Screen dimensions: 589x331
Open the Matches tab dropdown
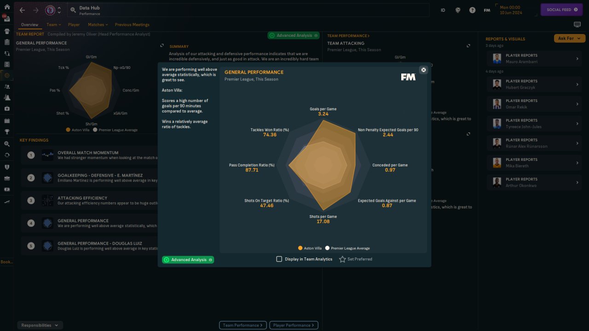click(x=98, y=25)
